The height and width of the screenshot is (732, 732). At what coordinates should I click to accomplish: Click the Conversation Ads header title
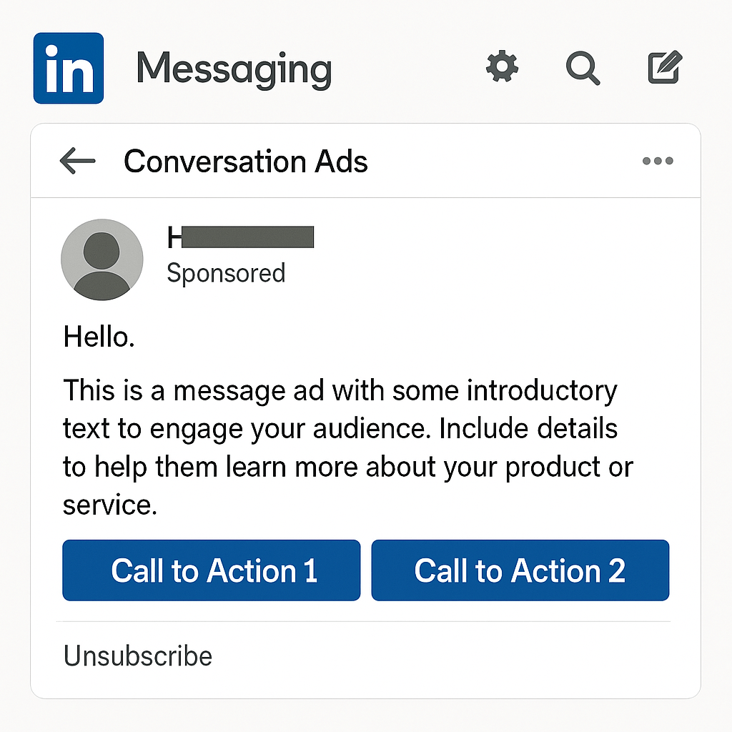(245, 162)
